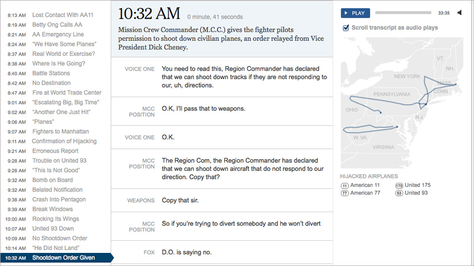Open the United 93 Down timeline entry
Viewport: 474px width, 266px height.
pyautogui.click(x=53, y=229)
